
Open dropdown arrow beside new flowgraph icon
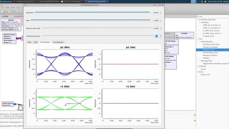pyautogui.click(x=6, y=12)
